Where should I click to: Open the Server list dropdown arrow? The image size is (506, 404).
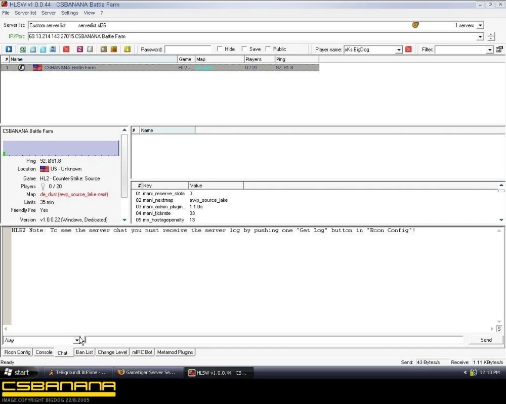pyautogui.click(x=480, y=25)
